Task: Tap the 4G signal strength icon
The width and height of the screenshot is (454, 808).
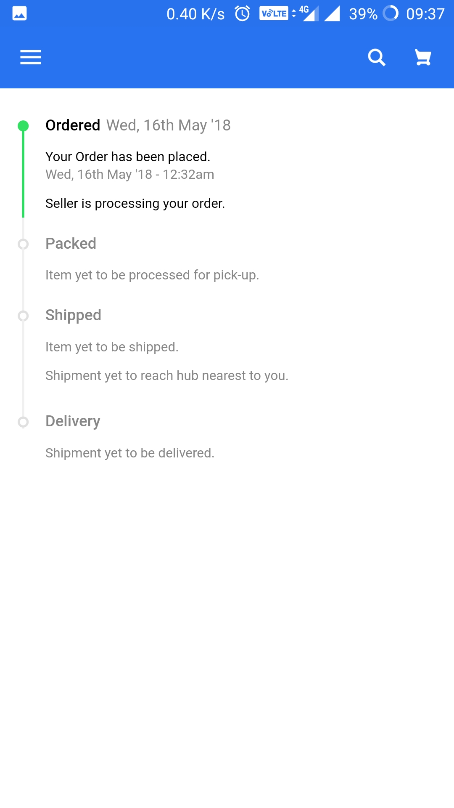Action: (309, 13)
